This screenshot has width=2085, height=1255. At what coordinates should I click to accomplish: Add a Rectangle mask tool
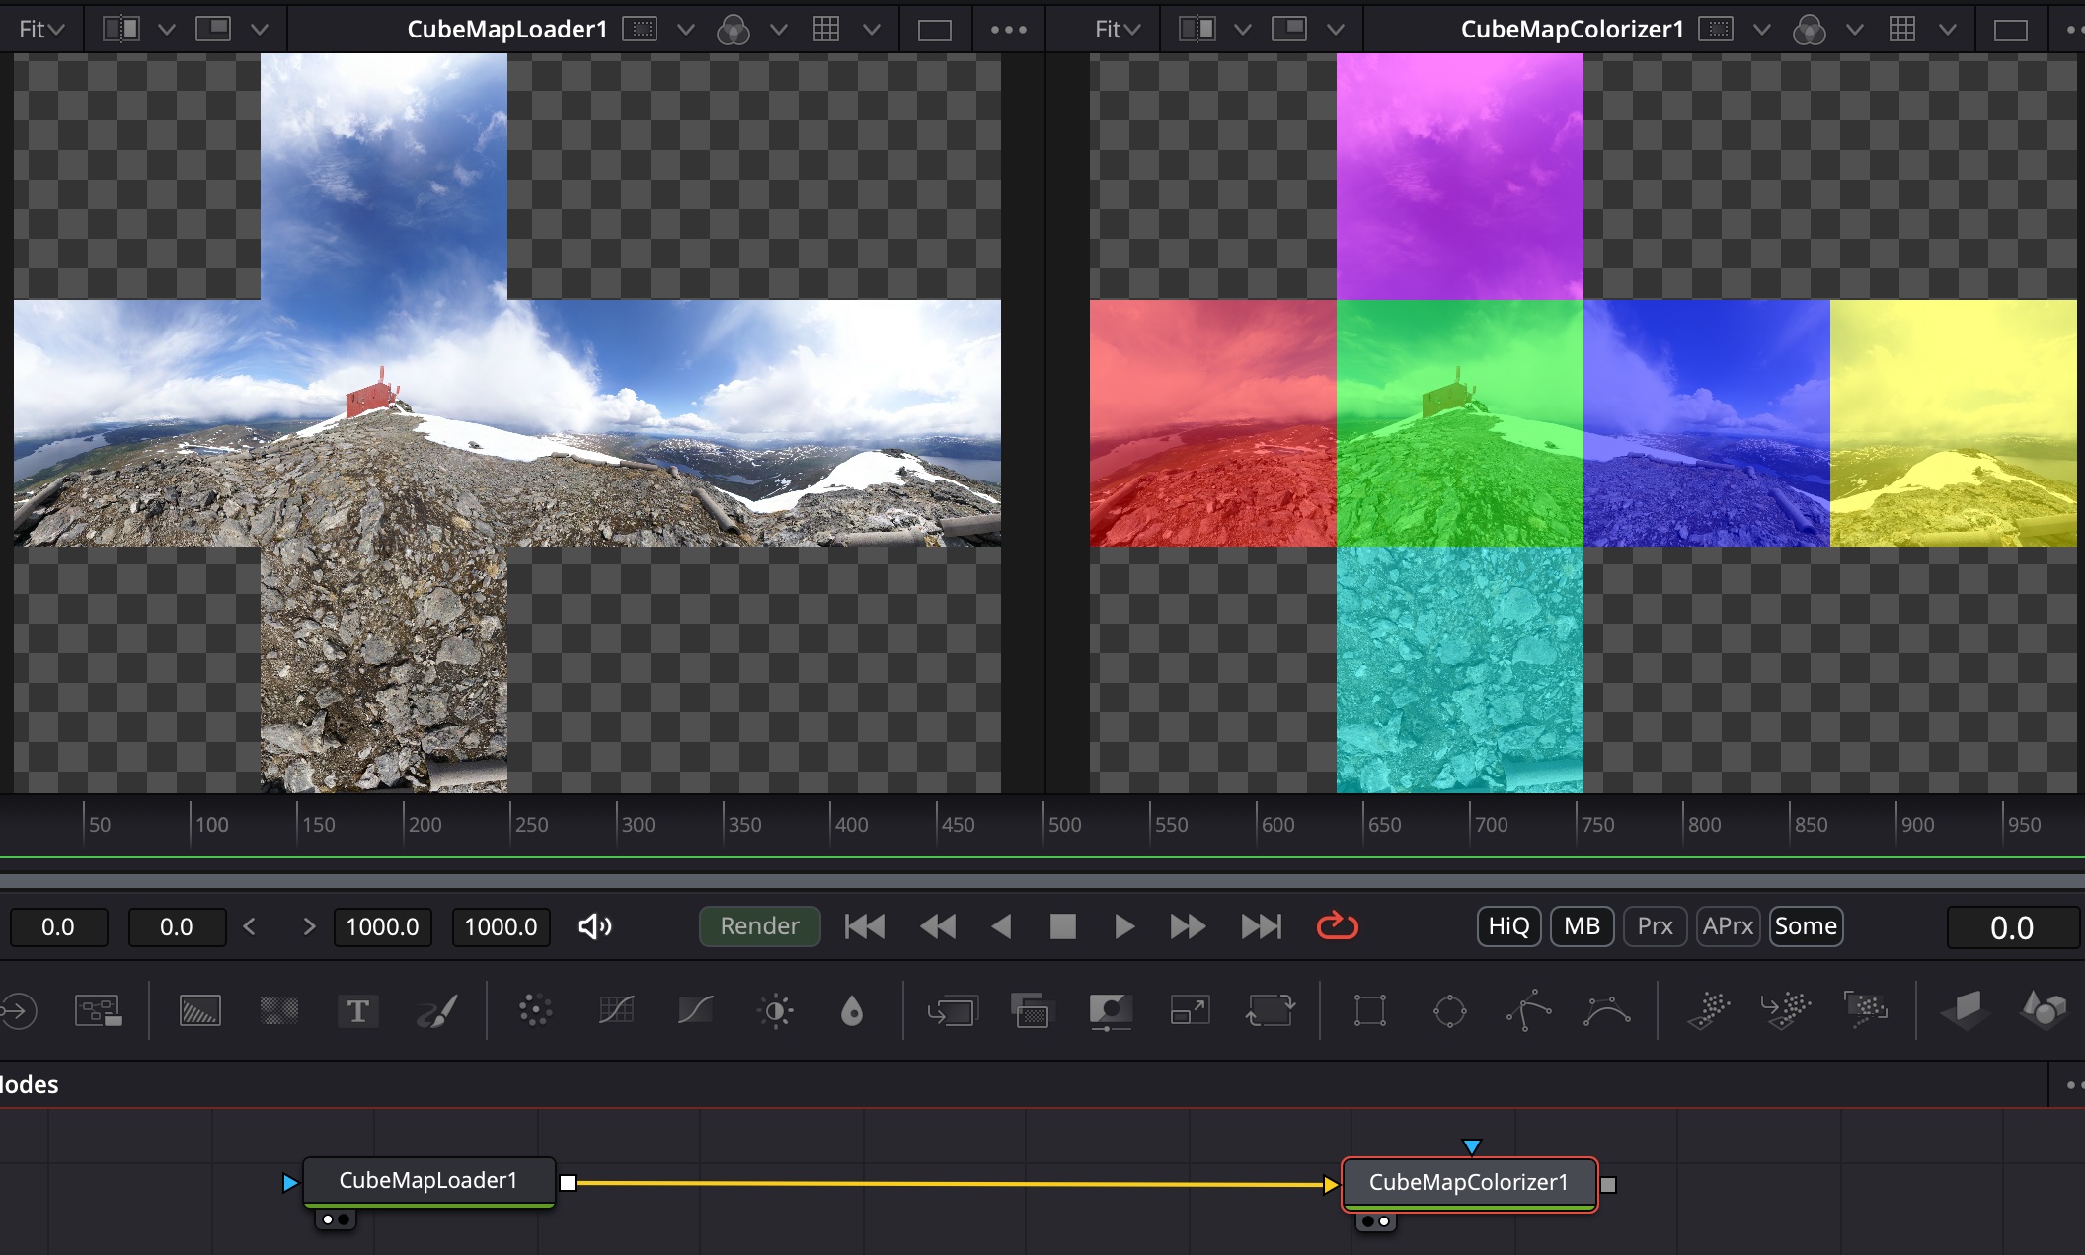coord(1370,1010)
